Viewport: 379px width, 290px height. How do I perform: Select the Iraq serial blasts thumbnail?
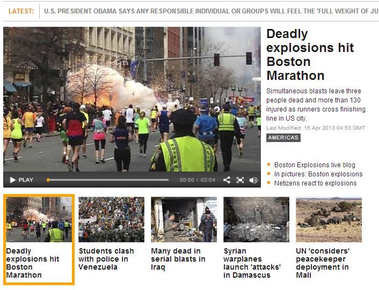click(184, 220)
